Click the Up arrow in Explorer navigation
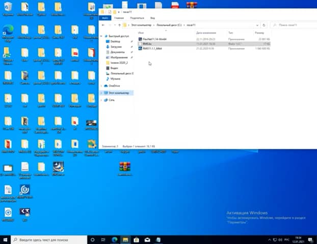 (x=119, y=24)
